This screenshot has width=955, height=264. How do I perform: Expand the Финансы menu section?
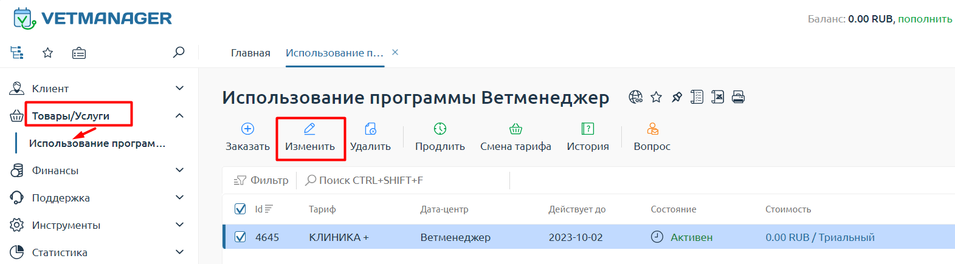coord(179,171)
